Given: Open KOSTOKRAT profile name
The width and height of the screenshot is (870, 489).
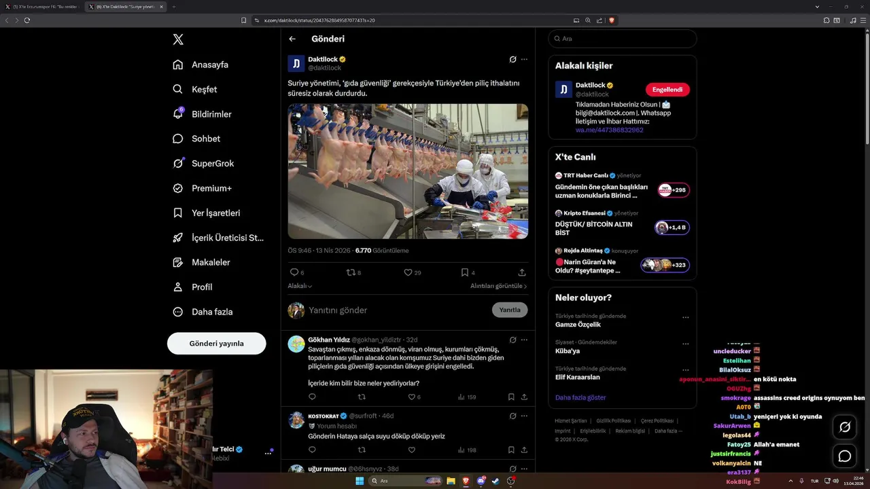Looking at the screenshot, I should [324, 416].
